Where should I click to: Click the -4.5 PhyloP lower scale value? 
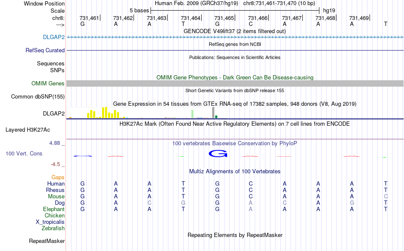click(55, 164)
